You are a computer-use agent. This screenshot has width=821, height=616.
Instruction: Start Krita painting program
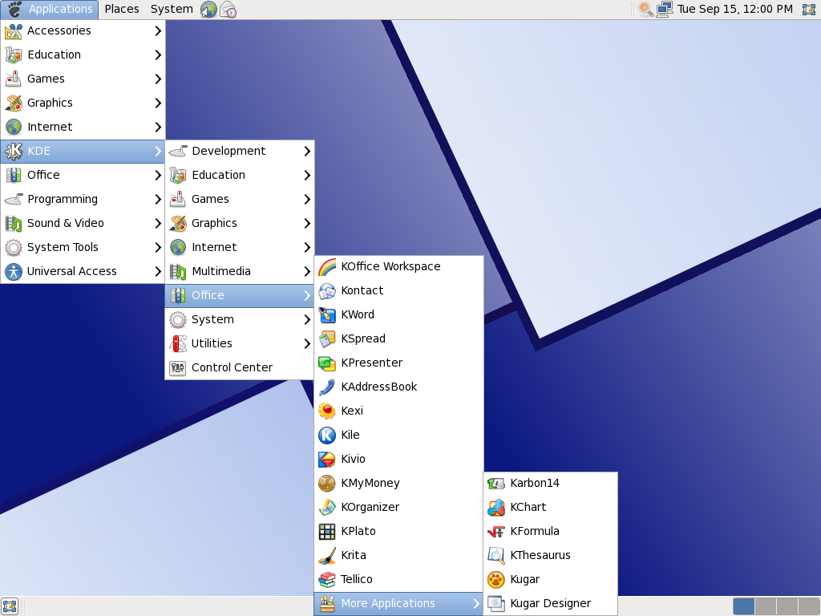point(398,556)
